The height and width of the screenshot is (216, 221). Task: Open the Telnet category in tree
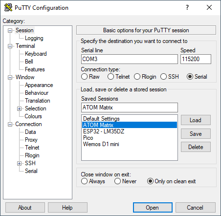(x=32, y=148)
